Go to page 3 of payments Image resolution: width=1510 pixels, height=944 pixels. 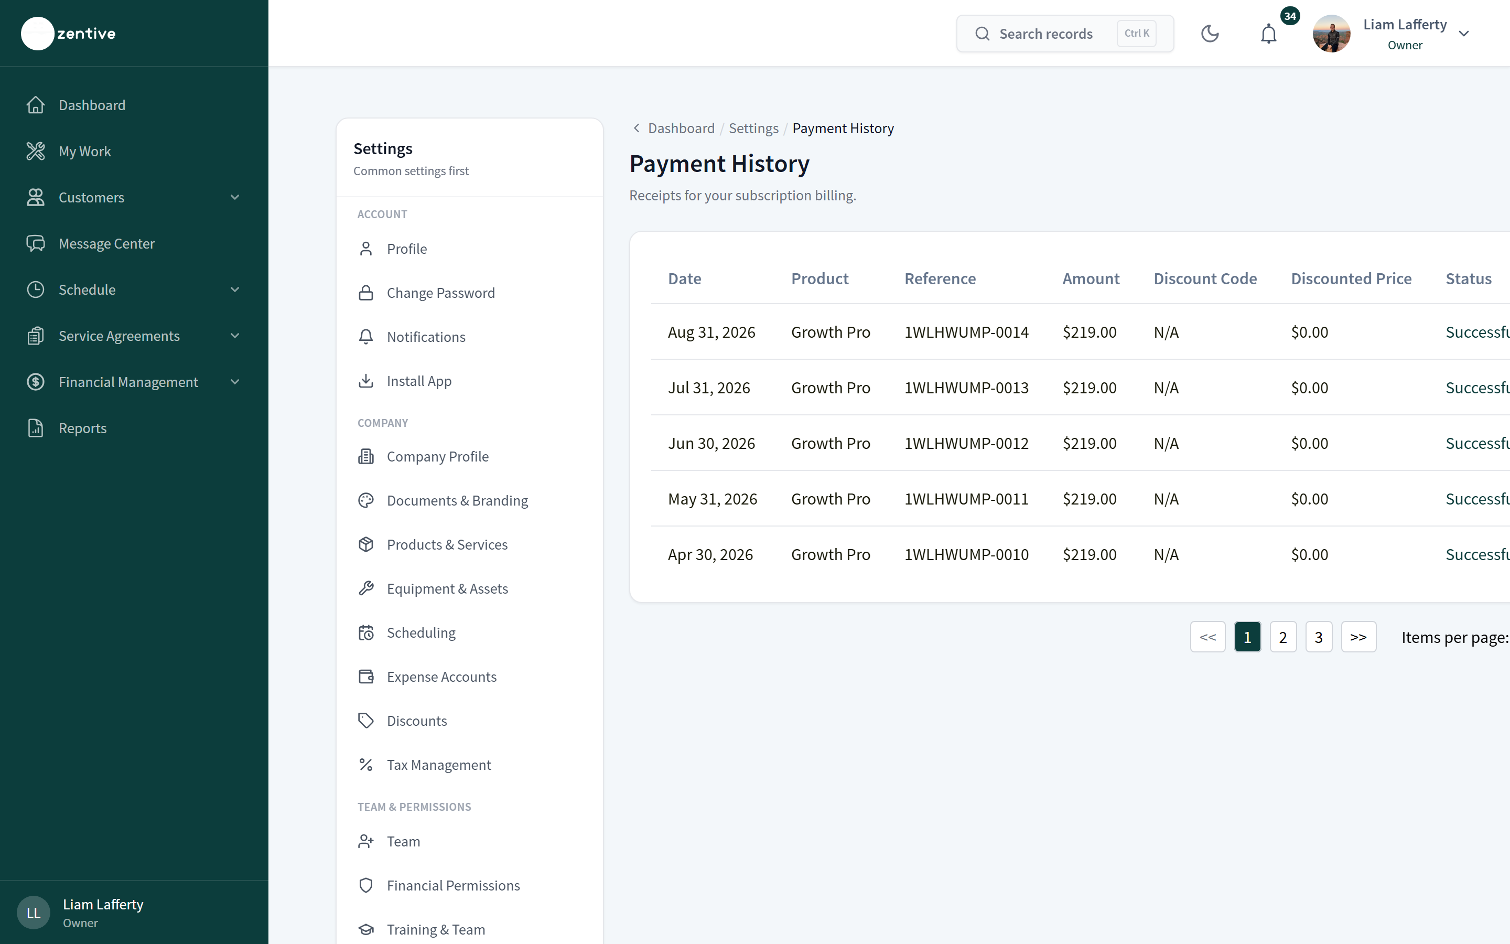click(1319, 637)
